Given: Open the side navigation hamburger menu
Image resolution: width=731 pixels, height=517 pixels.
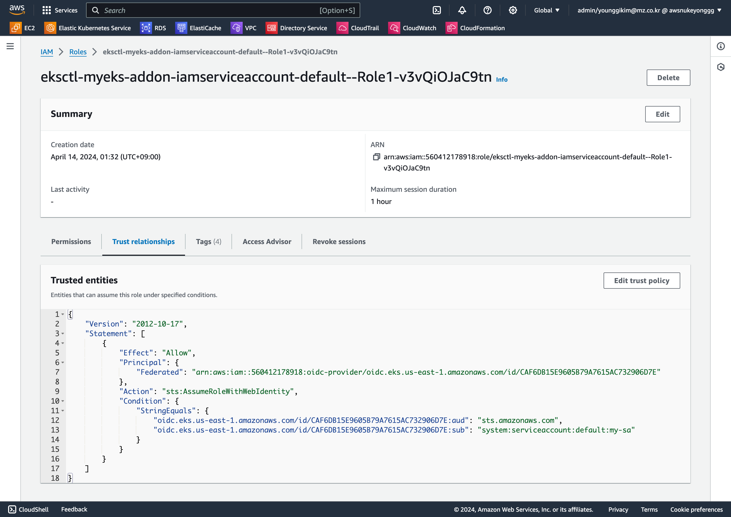Looking at the screenshot, I should tap(10, 46).
